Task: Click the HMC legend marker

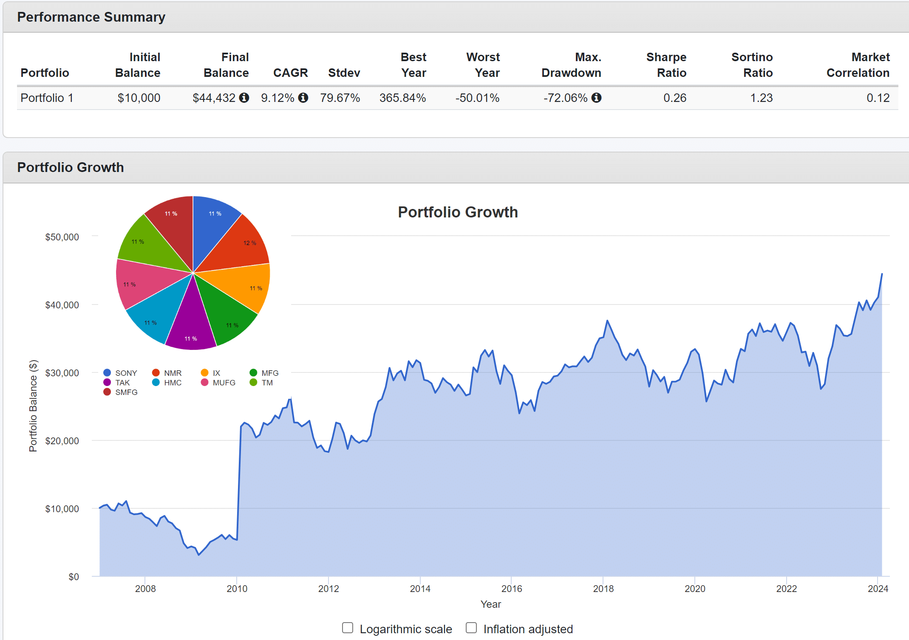Action: (156, 383)
